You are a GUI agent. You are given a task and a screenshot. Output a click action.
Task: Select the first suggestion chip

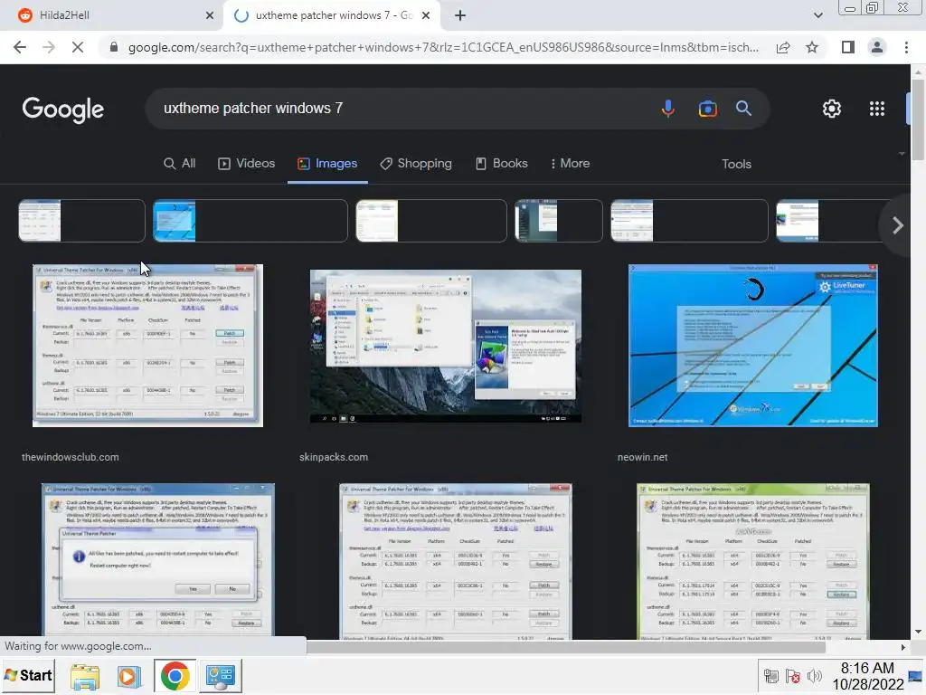click(x=81, y=221)
